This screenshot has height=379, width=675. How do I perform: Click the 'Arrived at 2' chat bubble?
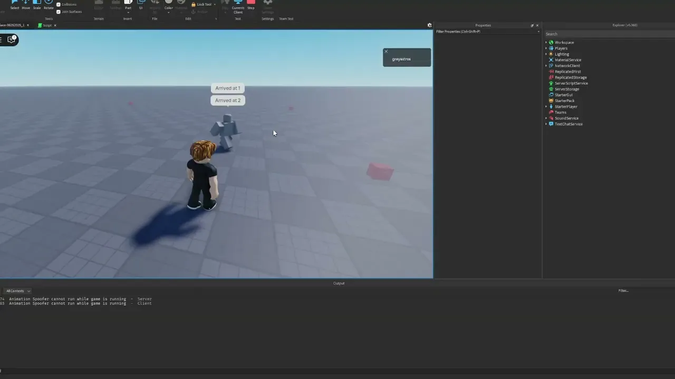tap(228, 100)
